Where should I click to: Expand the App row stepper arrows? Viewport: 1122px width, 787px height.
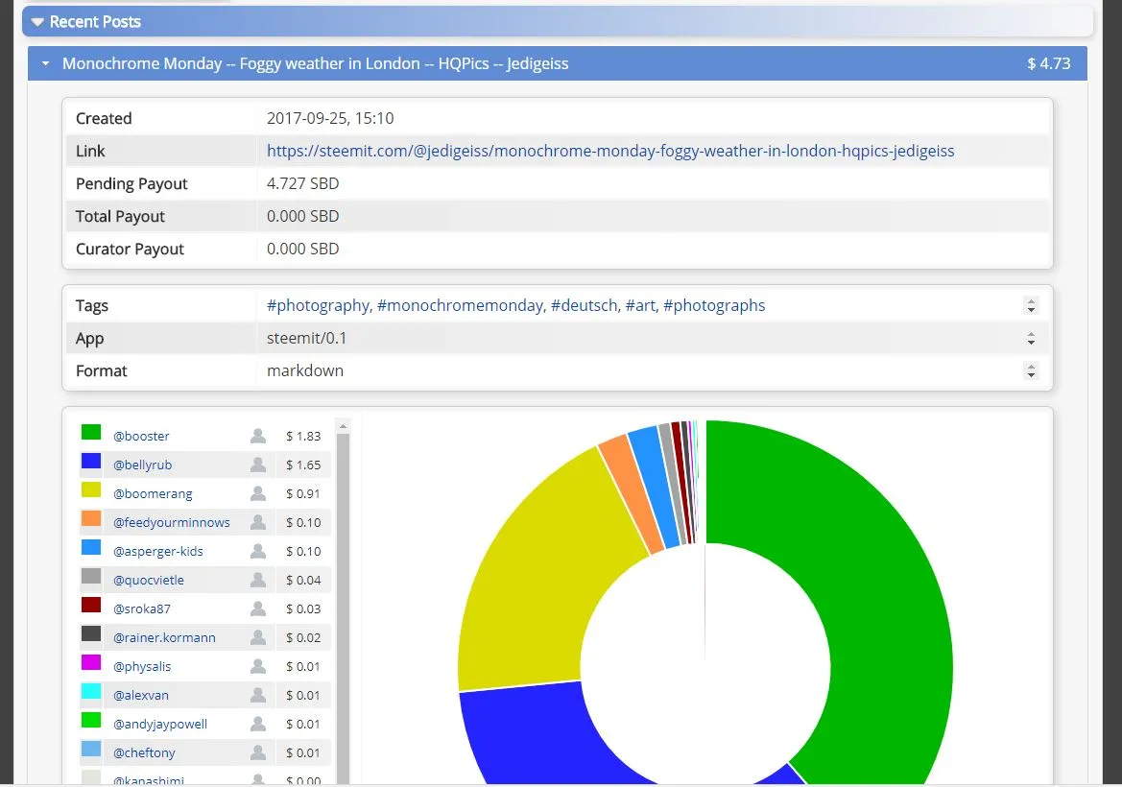click(x=1031, y=339)
